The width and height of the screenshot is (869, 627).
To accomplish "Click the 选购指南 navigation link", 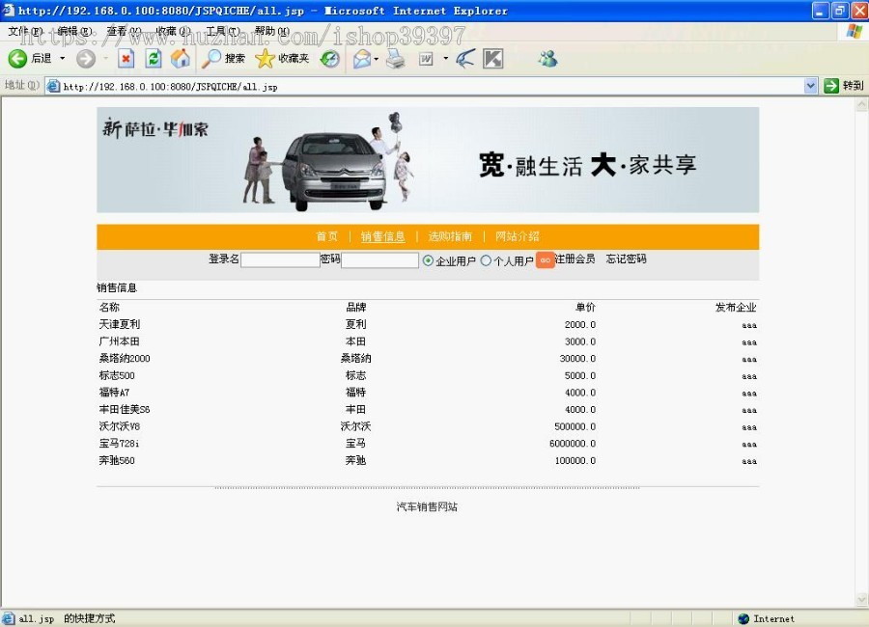I will (x=450, y=236).
